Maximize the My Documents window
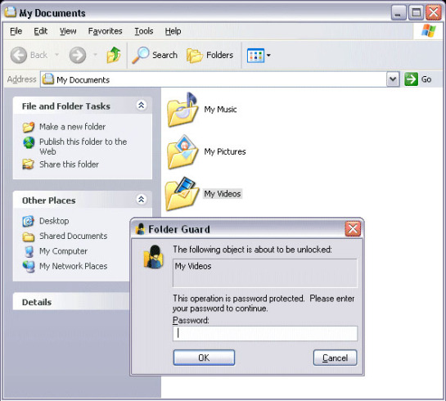446x401 pixels. click(416, 12)
